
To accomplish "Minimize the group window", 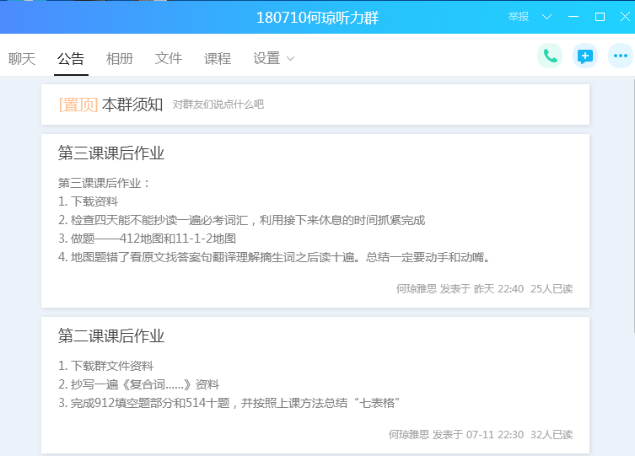I will click(573, 17).
